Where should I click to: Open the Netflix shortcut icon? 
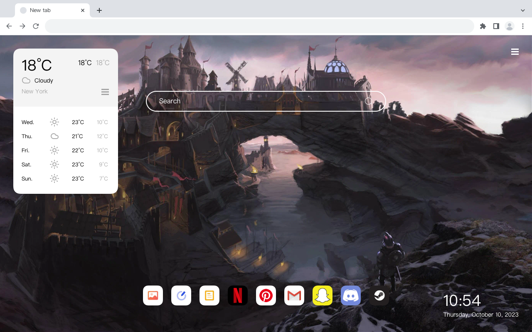[238, 295]
